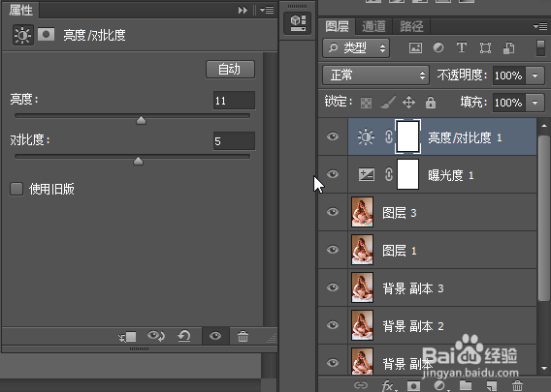551x392 pixels.
Task: Click the 曝光度 1 exposure adjustment icon
Action: pos(366,174)
